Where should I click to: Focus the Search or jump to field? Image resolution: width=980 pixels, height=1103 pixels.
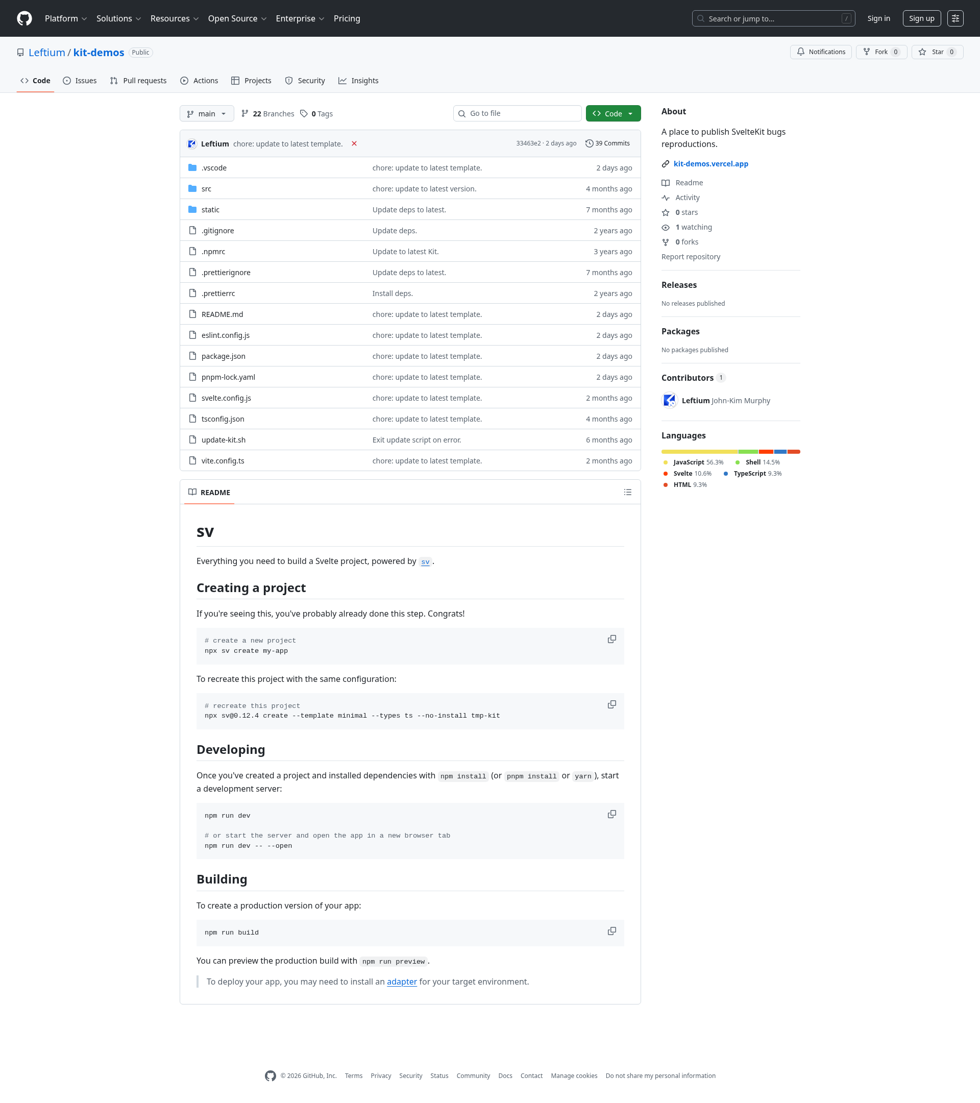pos(773,18)
